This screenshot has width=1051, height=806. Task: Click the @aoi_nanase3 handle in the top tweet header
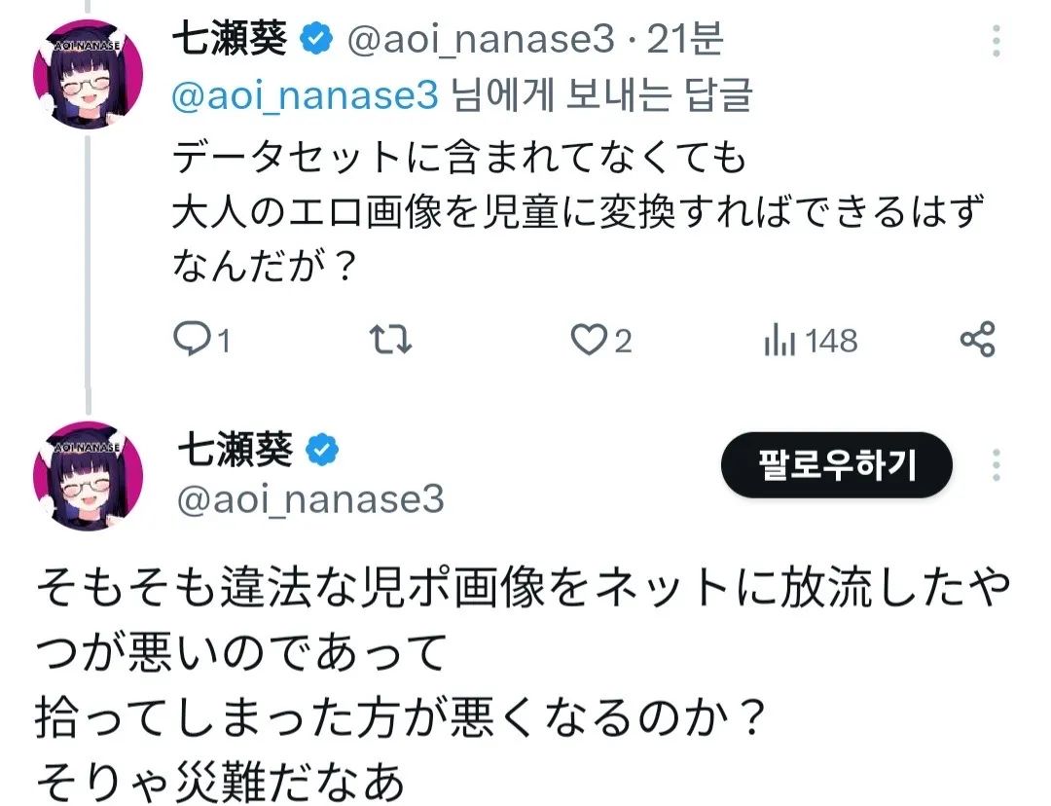478,40
